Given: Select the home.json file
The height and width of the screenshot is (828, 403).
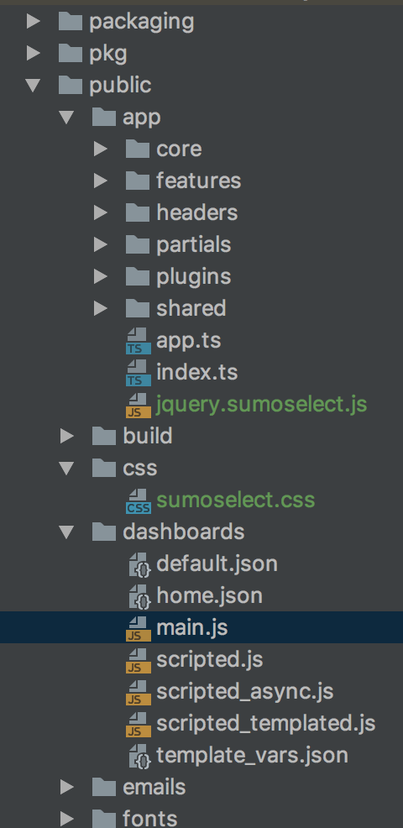Looking at the screenshot, I should [x=209, y=595].
